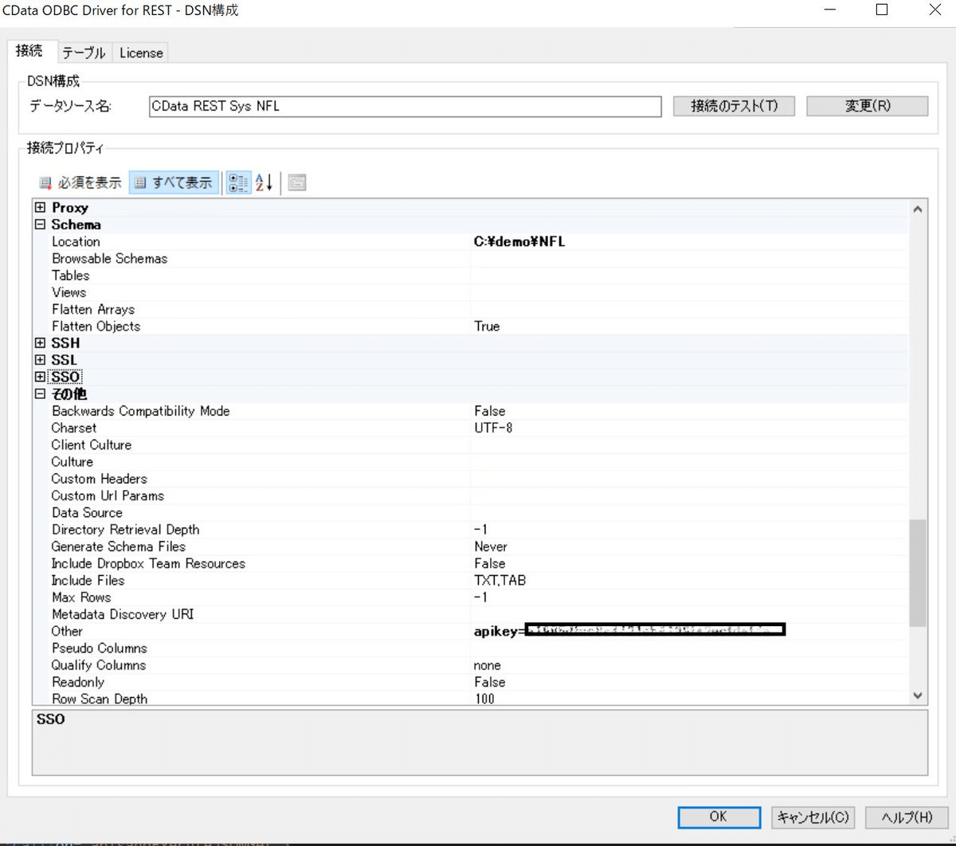Expand the SSL category
Screen dimensions: 956x846
[x=40, y=360]
